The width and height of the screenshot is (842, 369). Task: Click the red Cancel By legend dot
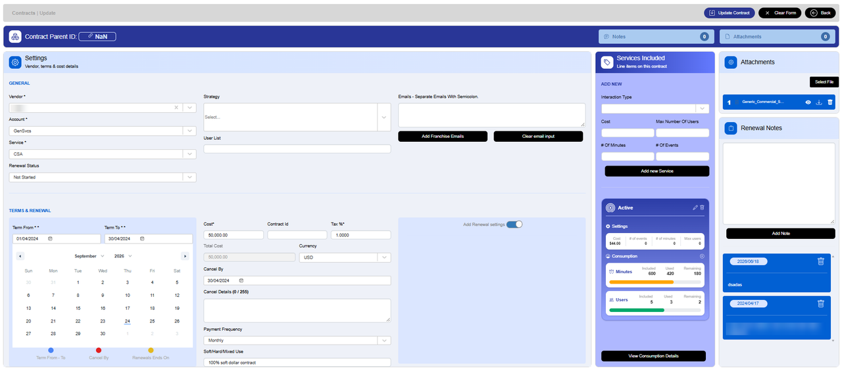(x=99, y=351)
